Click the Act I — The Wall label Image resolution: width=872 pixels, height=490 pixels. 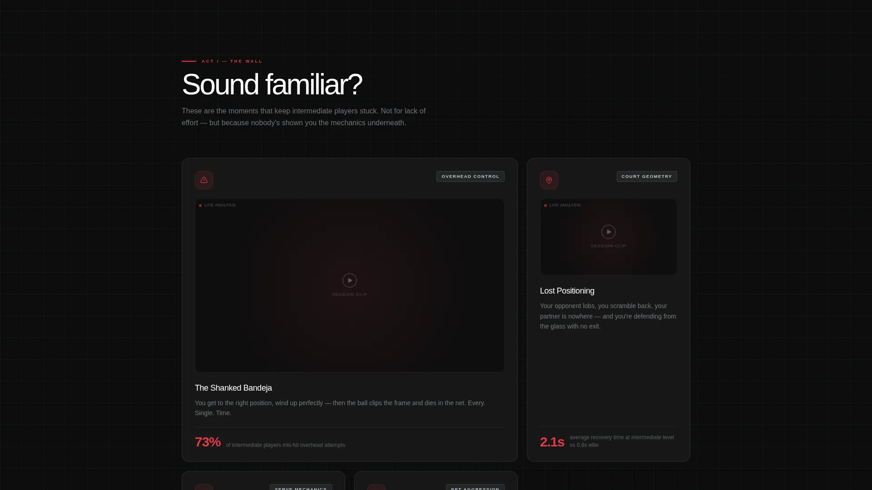(x=232, y=61)
